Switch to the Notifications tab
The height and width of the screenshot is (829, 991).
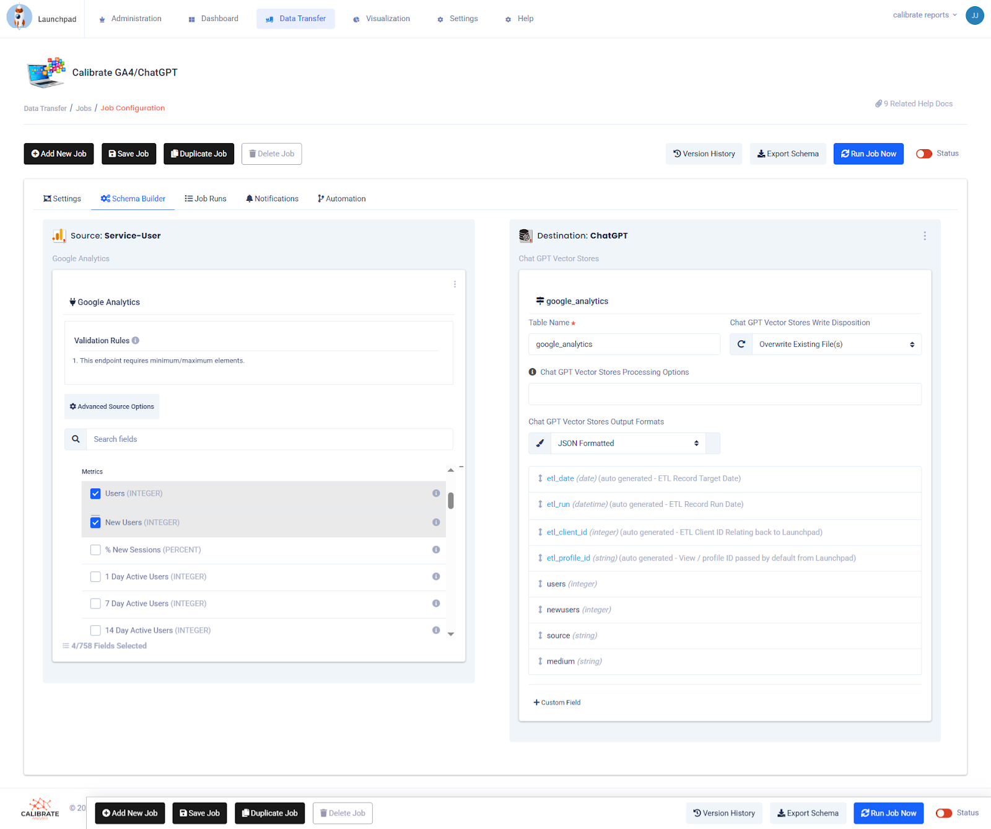click(x=273, y=199)
